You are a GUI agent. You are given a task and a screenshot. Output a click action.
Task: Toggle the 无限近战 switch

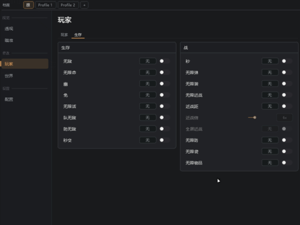287,95
